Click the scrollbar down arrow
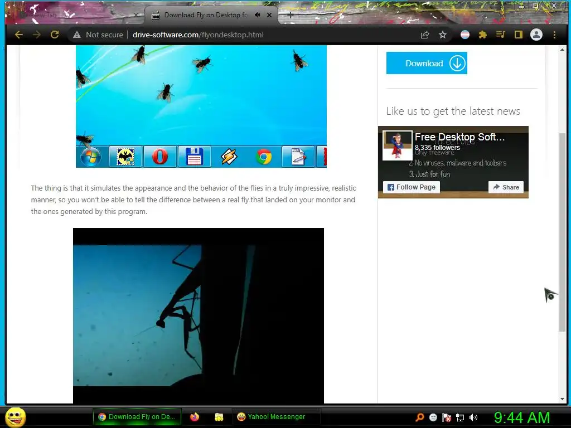The image size is (571, 428). pyautogui.click(x=563, y=399)
